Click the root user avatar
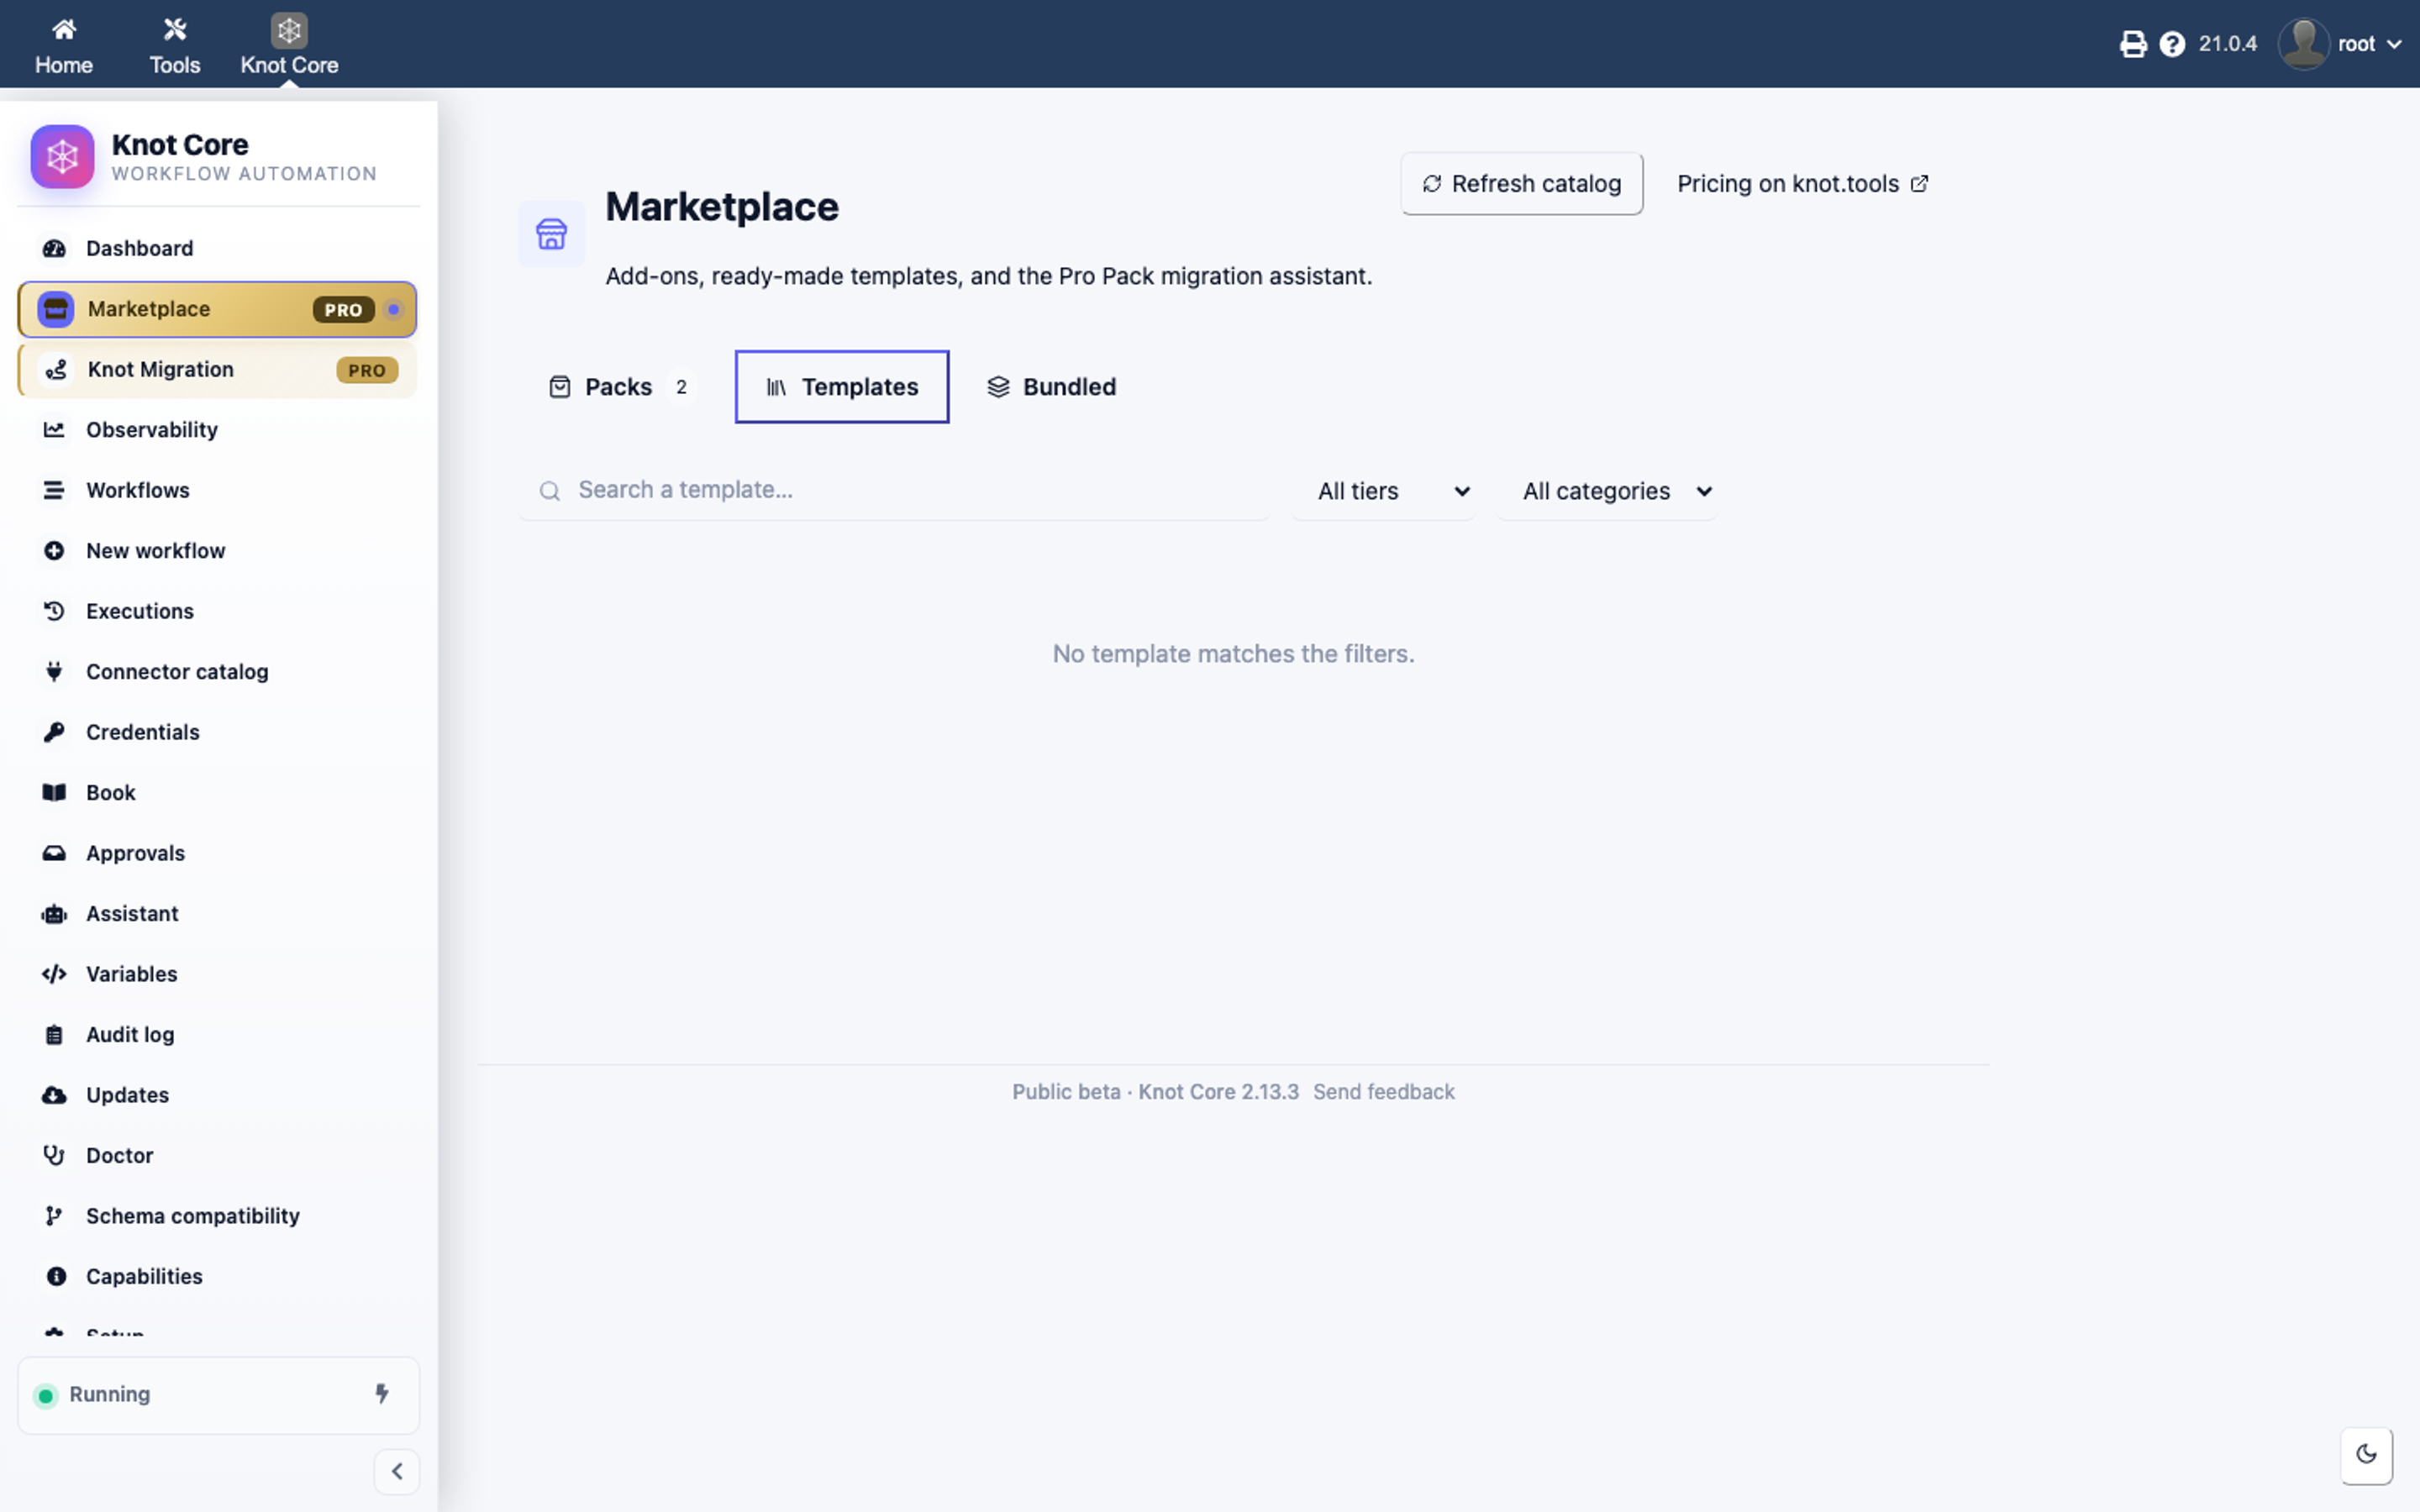 [2303, 44]
